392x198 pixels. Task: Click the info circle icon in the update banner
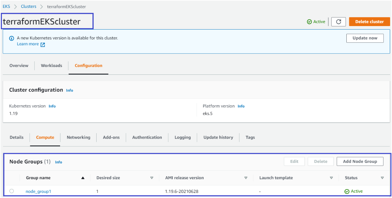(x=12, y=38)
